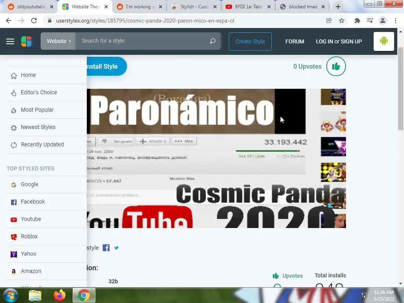Click the share page icon in address bar
The width and height of the screenshot is (404, 303).
(329, 21)
